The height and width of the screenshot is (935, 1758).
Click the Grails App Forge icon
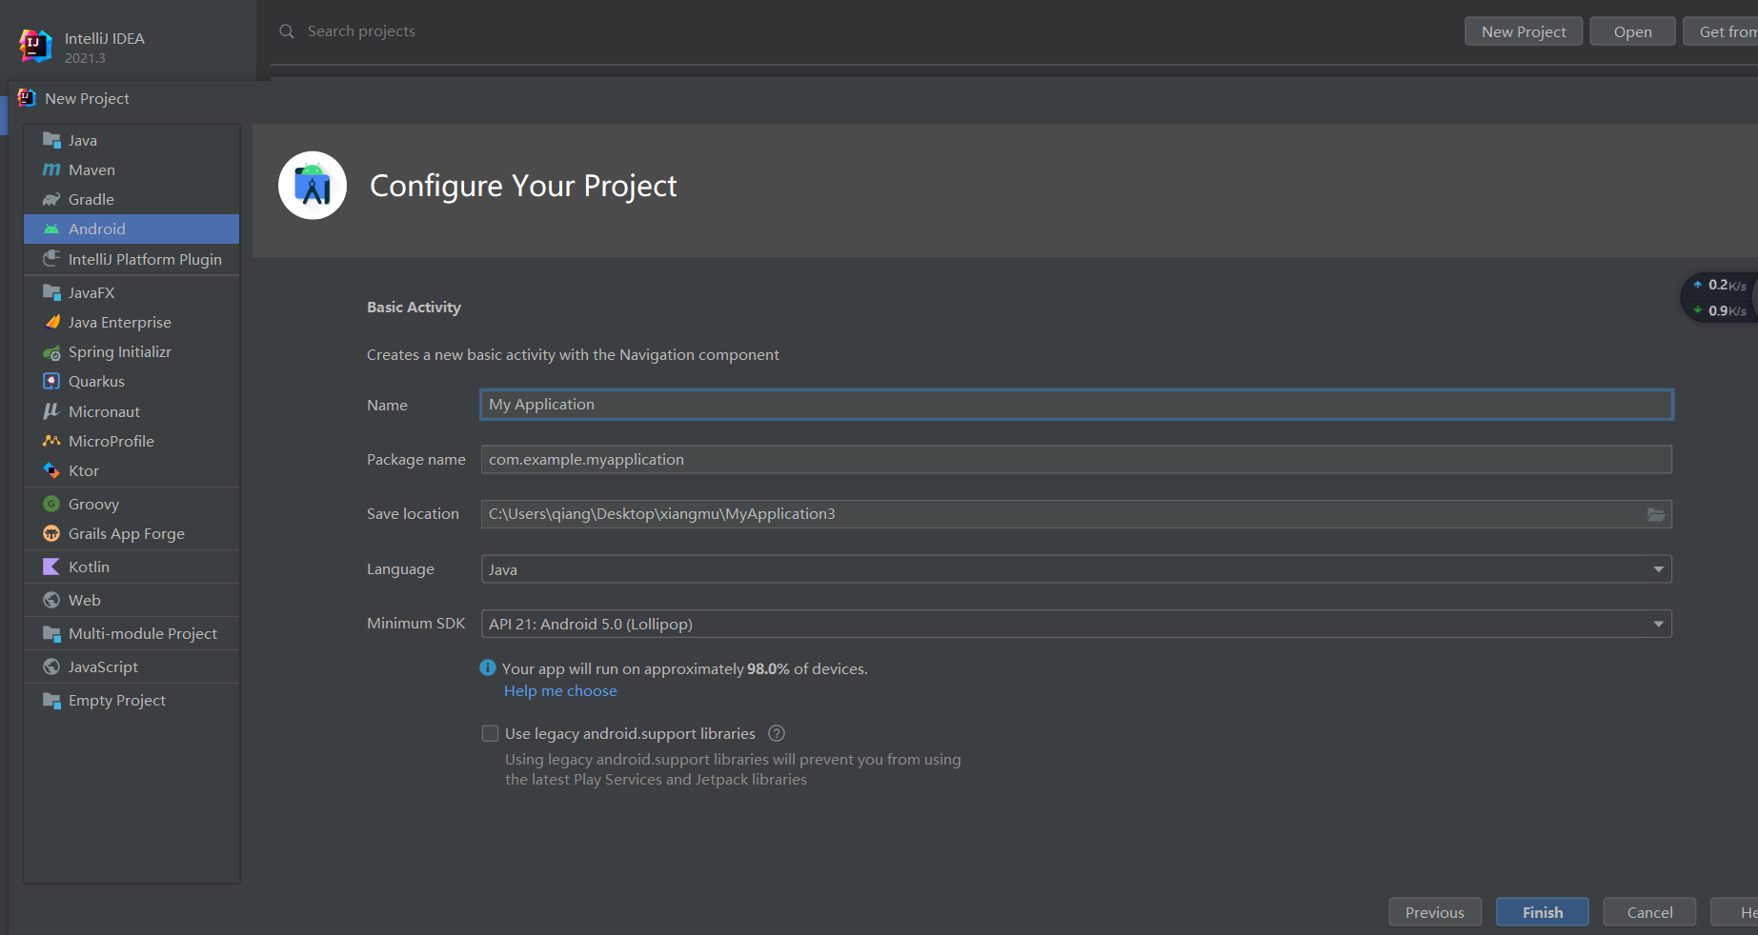(x=51, y=533)
